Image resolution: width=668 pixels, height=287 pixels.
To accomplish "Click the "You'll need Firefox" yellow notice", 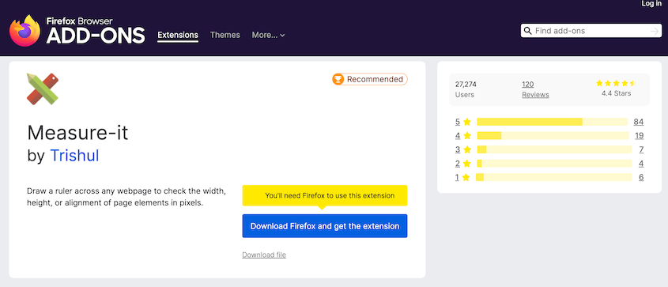I will point(325,196).
